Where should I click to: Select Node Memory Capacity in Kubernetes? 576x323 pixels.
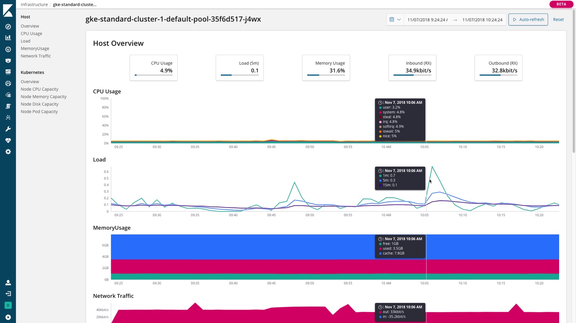coord(43,97)
